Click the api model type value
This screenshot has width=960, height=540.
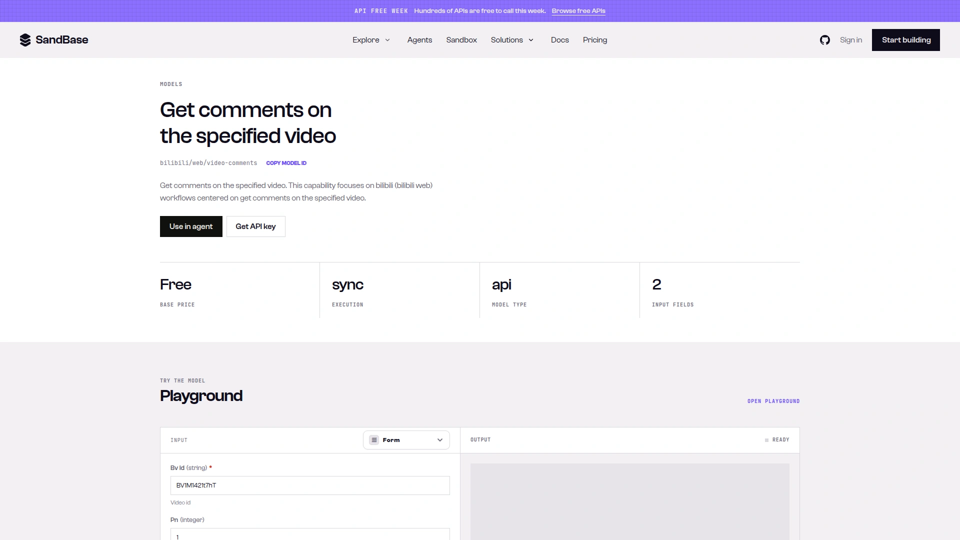click(x=501, y=285)
